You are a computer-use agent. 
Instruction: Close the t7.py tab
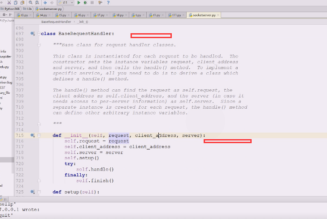pyautogui.click(x=107, y=15)
